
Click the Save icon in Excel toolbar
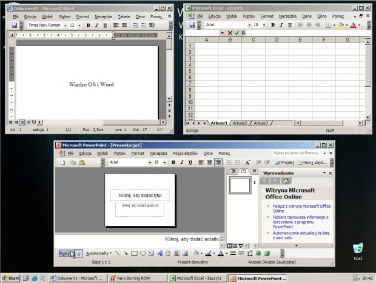(x=192, y=25)
